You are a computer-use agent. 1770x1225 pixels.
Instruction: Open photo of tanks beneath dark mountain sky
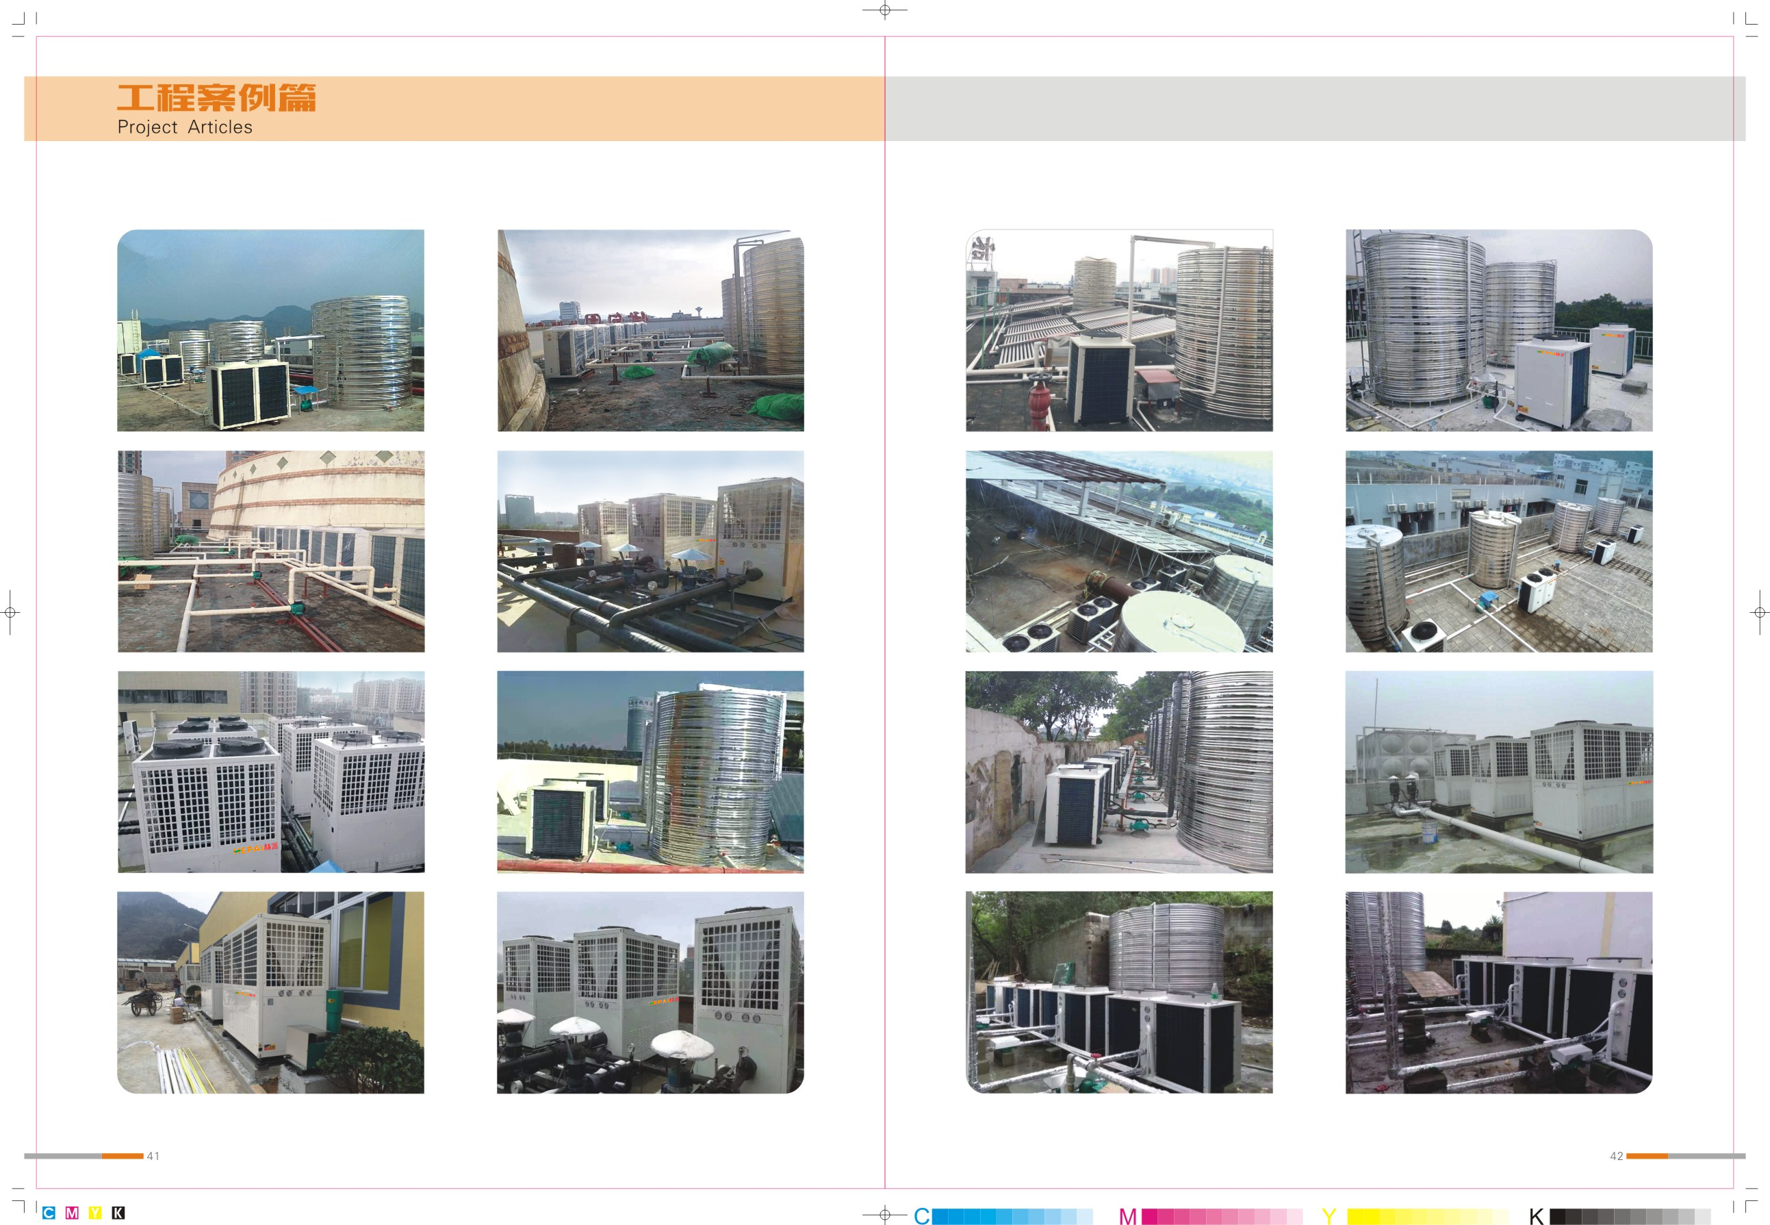point(271,330)
